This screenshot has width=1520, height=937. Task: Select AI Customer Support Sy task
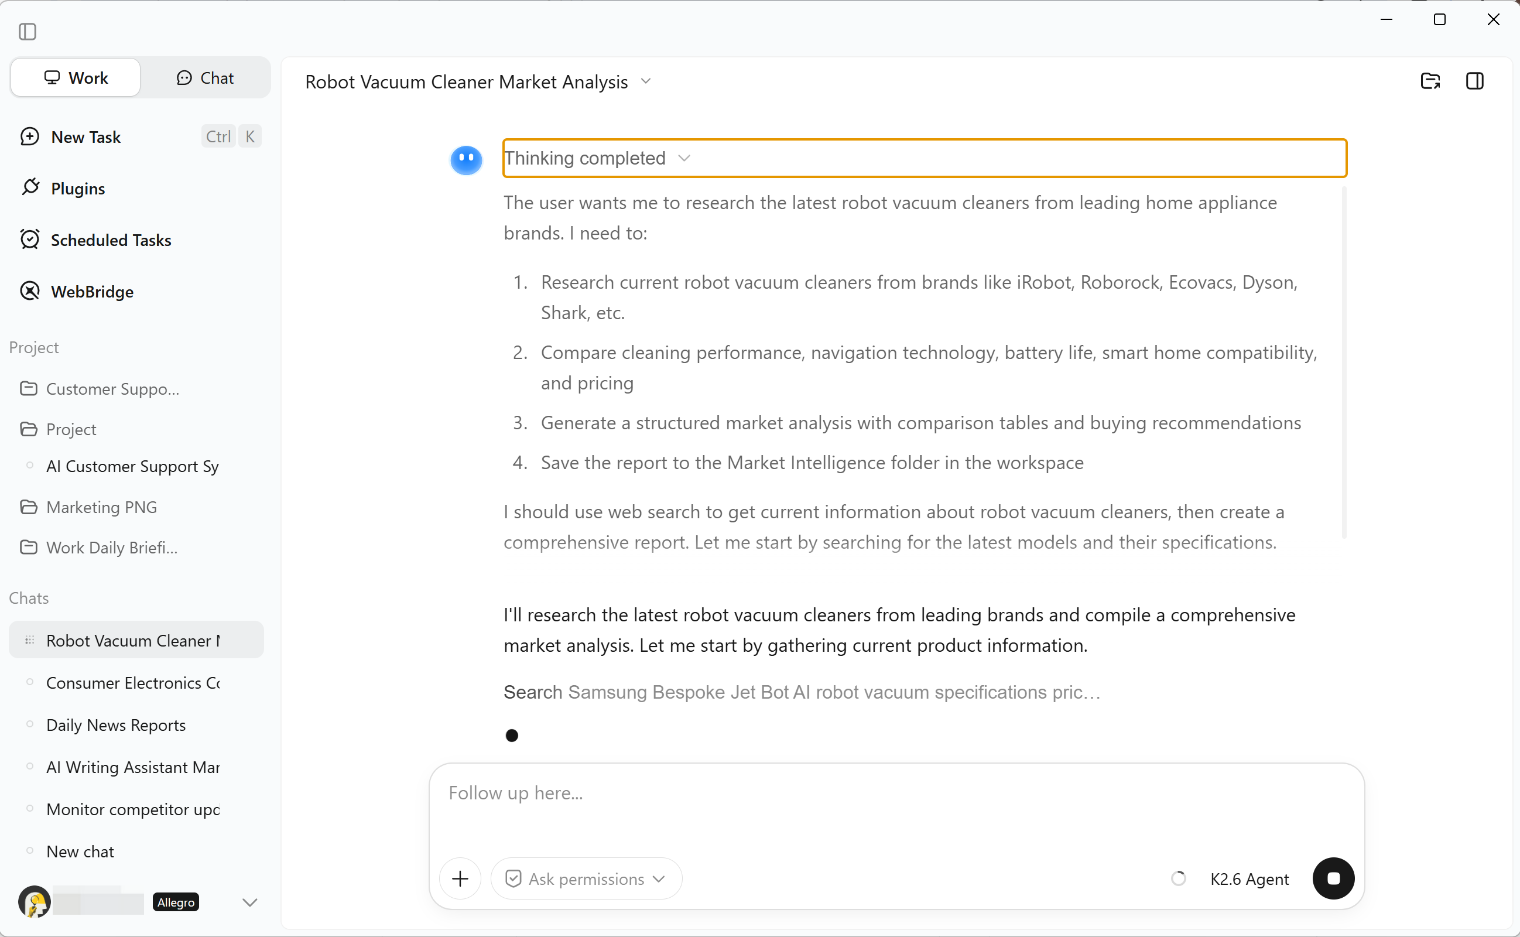[136, 466]
